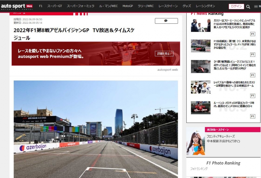Click the updated date 2022.06.09 05:14
This screenshot has width=261, height=178.
coord(28,23)
